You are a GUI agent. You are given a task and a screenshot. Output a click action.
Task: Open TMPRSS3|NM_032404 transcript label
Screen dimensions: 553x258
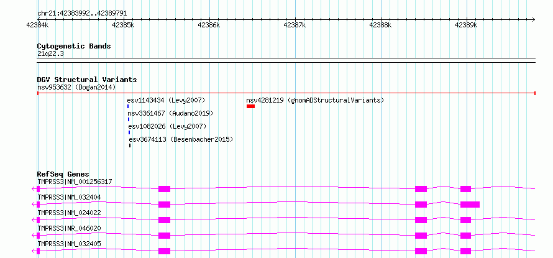[69, 197]
